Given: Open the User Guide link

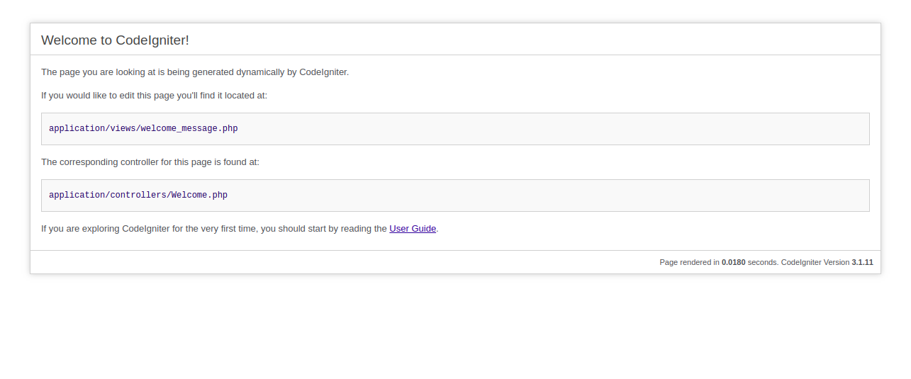Looking at the screenshot, I should [x=413, y=229].
